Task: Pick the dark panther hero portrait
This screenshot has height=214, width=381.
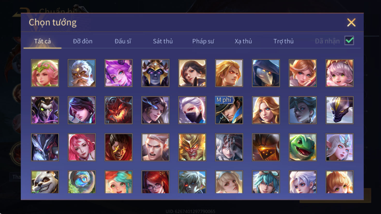Action: [x=340, y=110]
